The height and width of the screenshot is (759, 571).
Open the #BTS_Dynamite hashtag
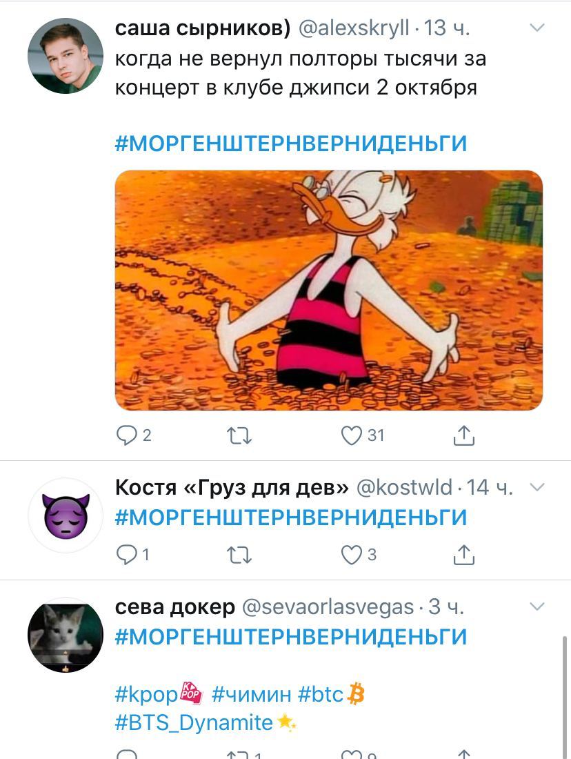(194, 722)
